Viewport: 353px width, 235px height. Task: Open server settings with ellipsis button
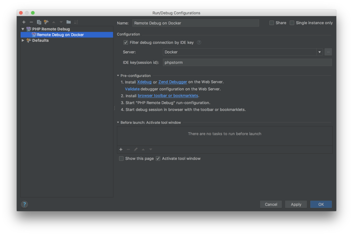click(328, 52)
